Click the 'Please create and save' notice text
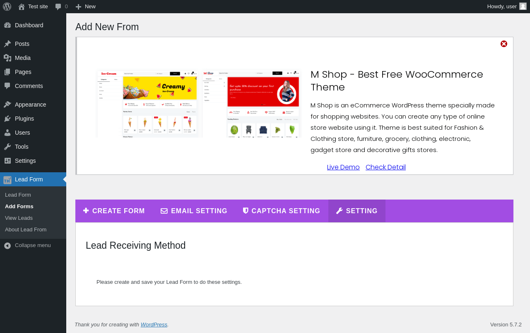The image size is (530, 333). 169,282
